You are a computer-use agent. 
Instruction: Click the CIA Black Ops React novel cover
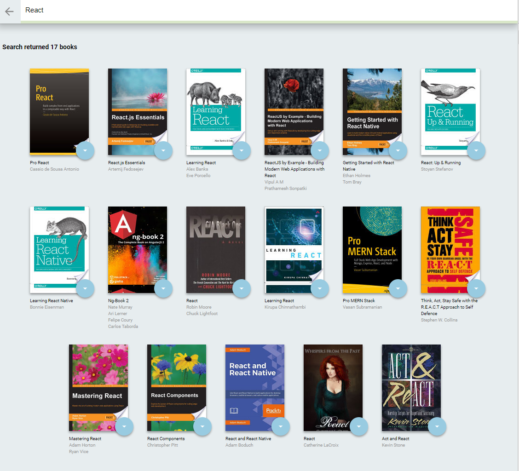point(216,250)
